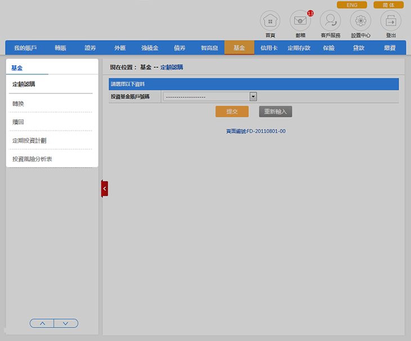The image size is (411, 341).
Task: Click the 定額認購 breadcrumb link
Action: point(172,67)
